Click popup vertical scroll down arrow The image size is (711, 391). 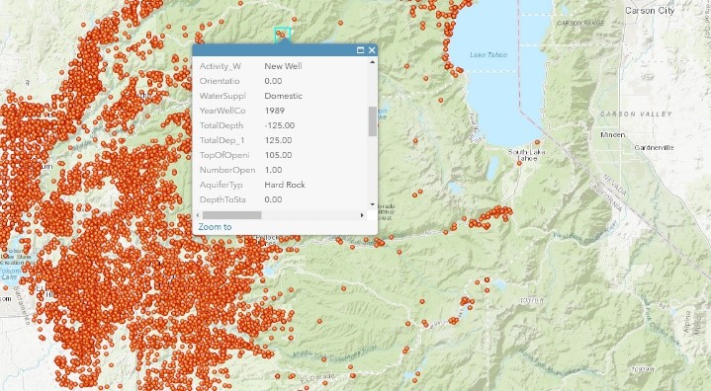(x=373, y=204)
